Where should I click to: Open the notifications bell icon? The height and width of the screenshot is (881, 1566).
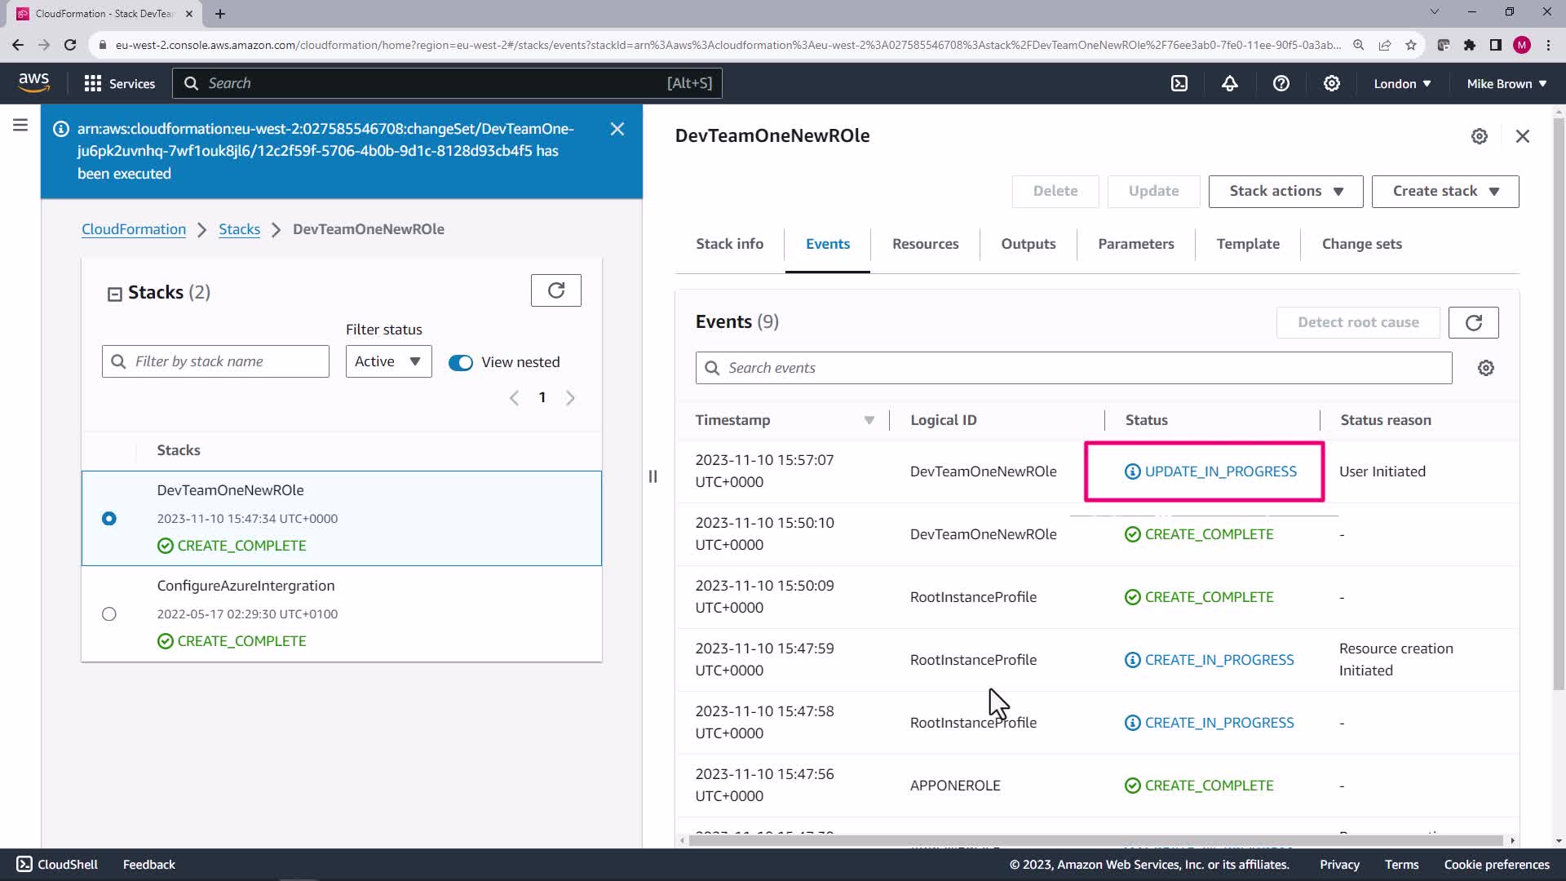point(1229,83)
